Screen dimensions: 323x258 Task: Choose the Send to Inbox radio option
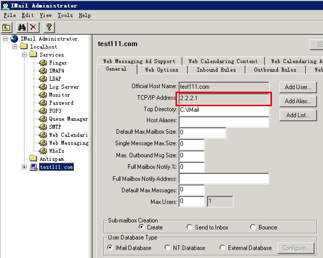coord(189,227)
